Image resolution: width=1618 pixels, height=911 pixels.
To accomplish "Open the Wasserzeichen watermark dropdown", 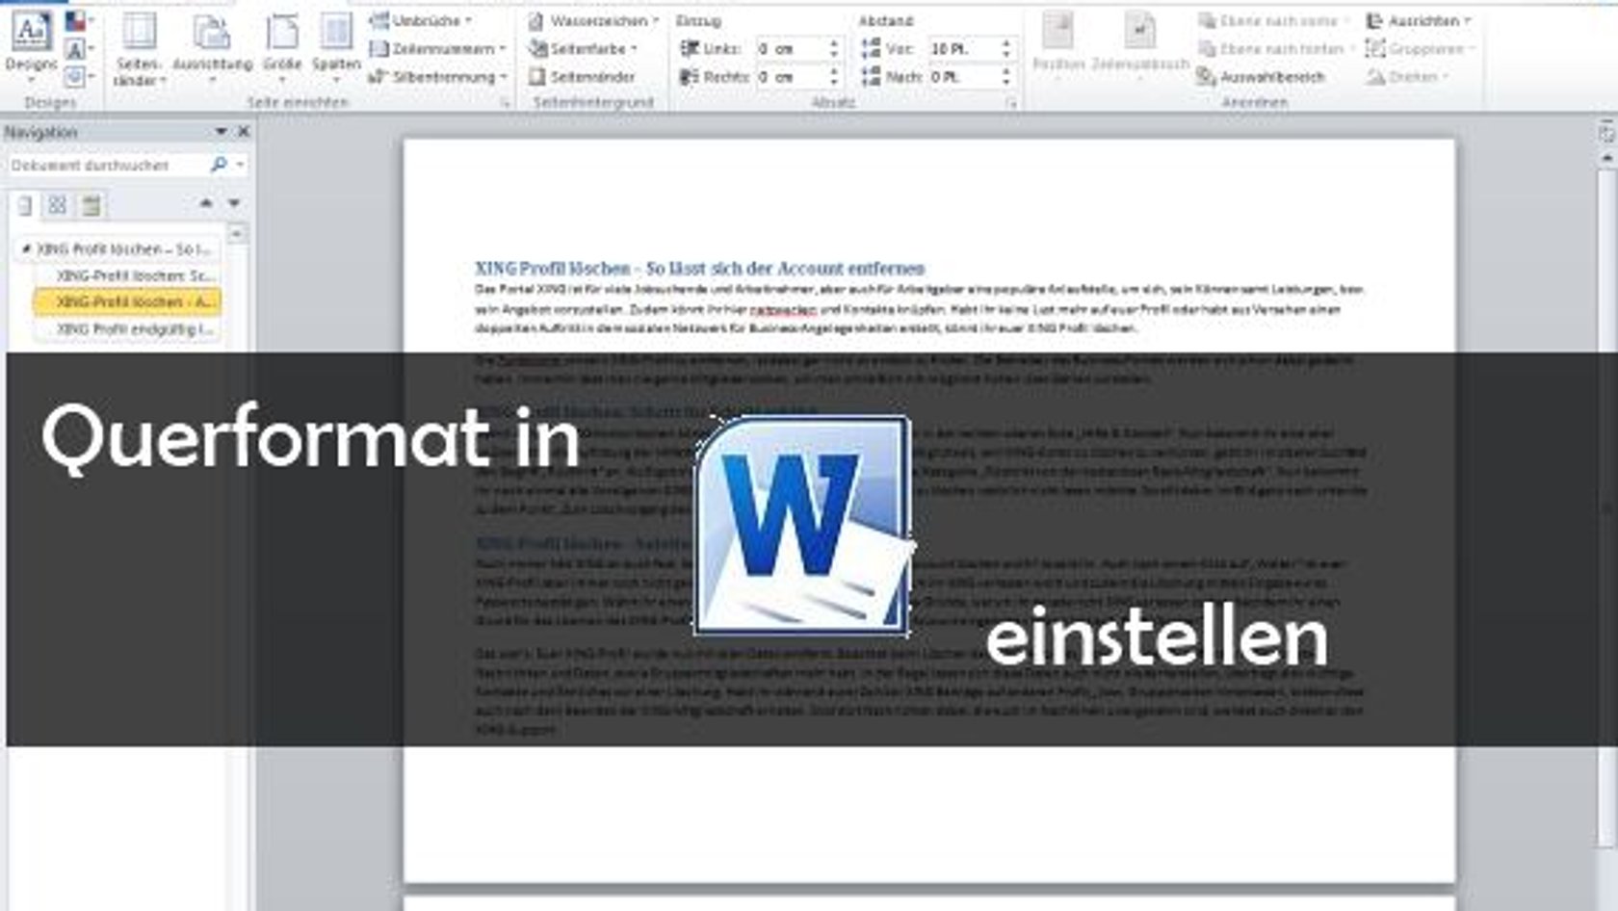I will pyautogui.click(x=593, y=20).
